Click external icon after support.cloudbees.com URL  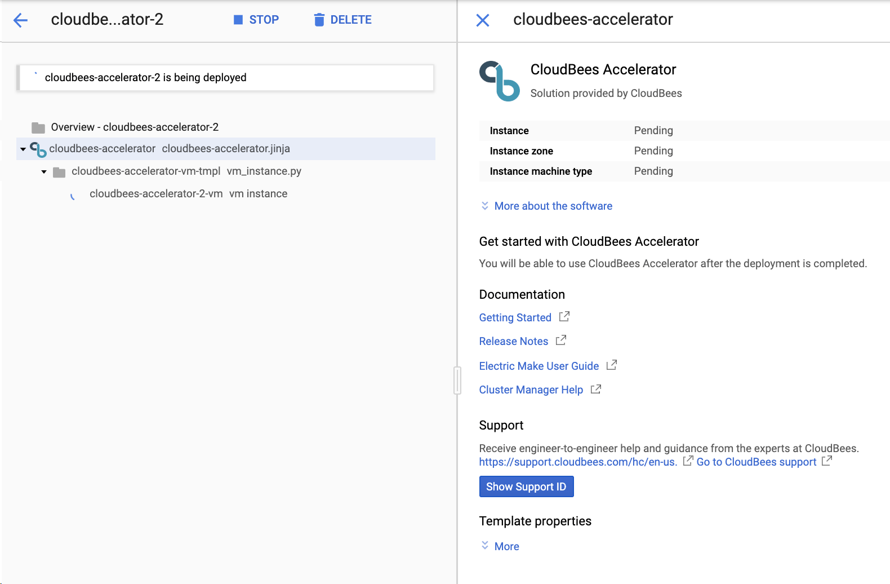click(688, 461)
